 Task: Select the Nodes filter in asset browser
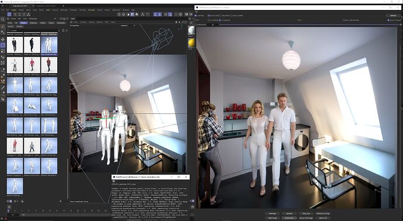point(51,23)
